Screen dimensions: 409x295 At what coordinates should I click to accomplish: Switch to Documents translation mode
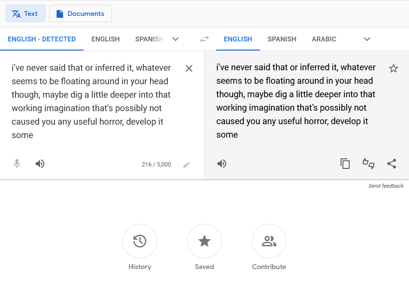[x=80, y=13]
